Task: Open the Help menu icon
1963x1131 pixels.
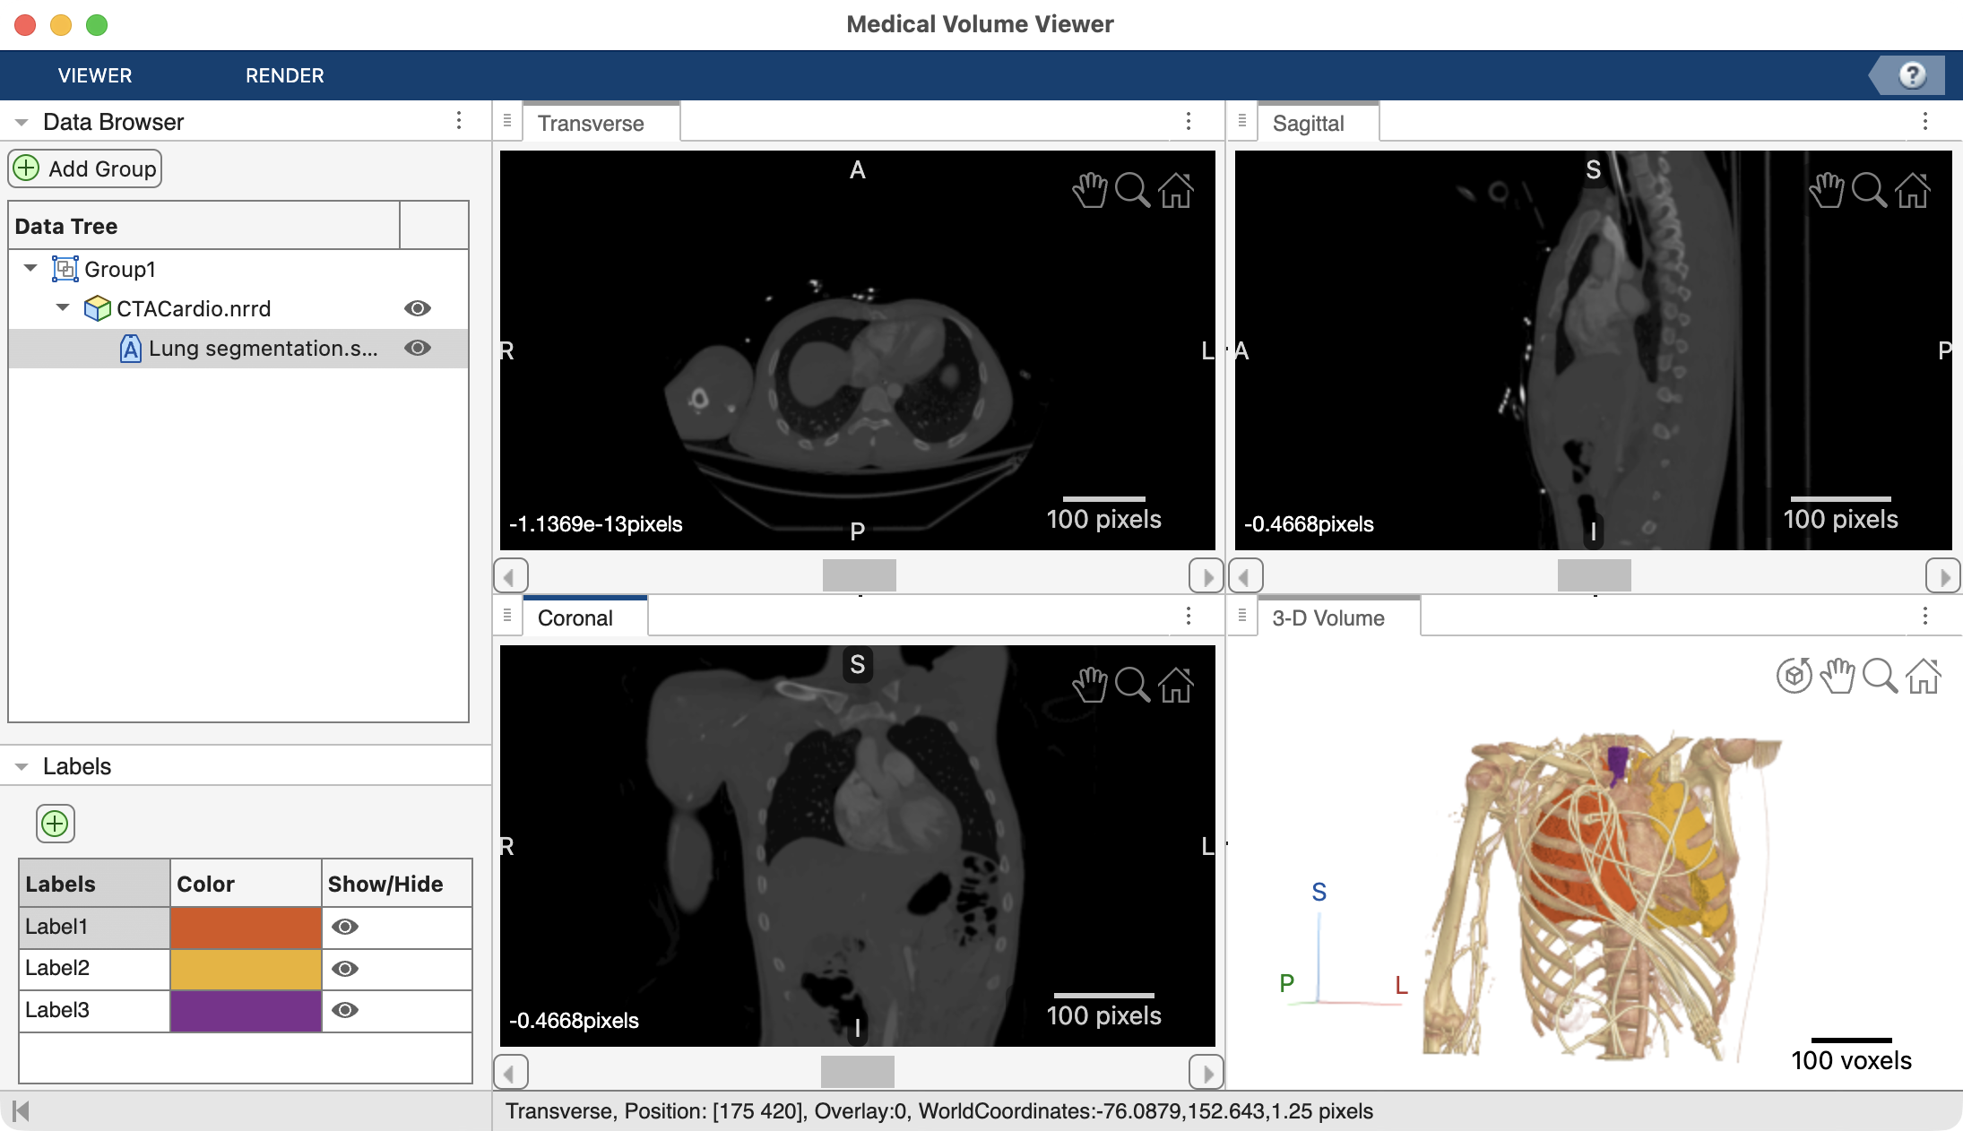Action: pos(1911,75)
